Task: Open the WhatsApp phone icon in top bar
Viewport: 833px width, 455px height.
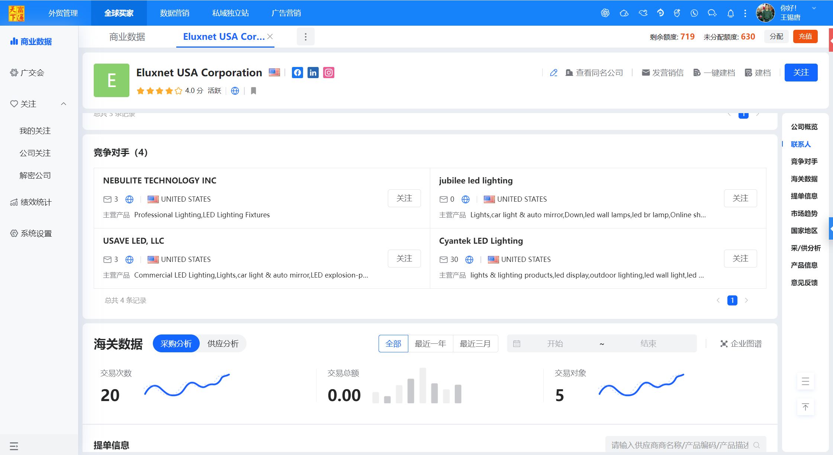Action: click(x=694, y=13)
